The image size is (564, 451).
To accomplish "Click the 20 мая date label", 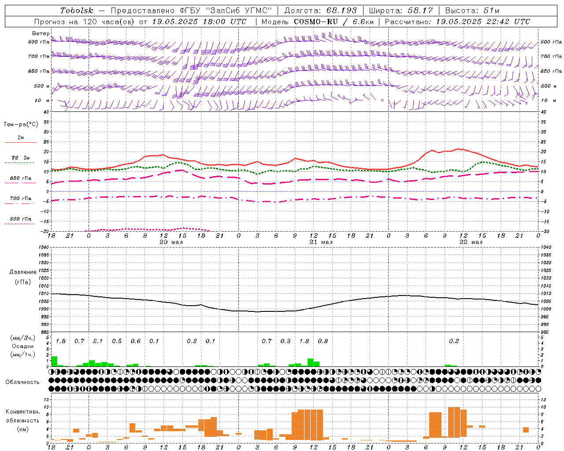I will pos(171,242).
